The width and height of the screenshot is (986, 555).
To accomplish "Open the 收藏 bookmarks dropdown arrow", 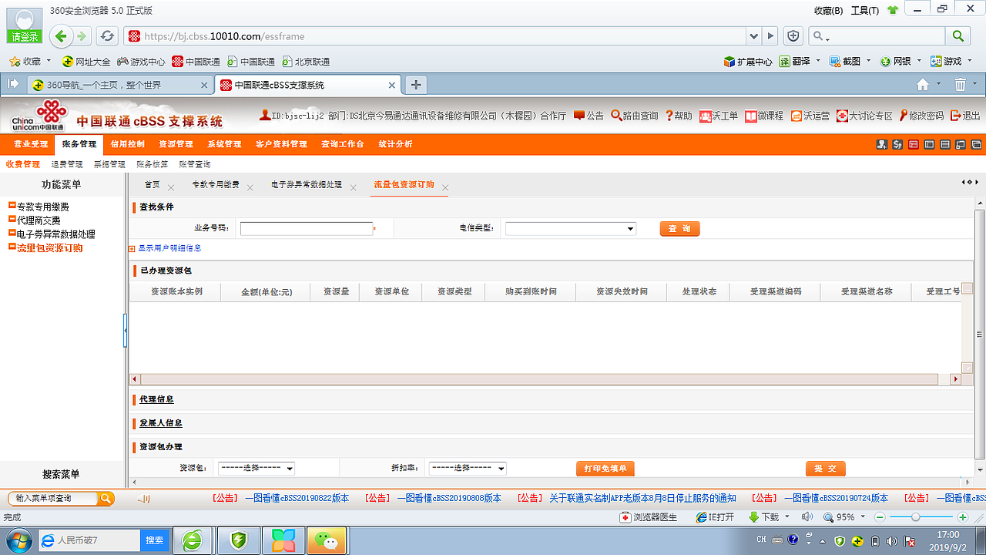I will coord(49,61).
